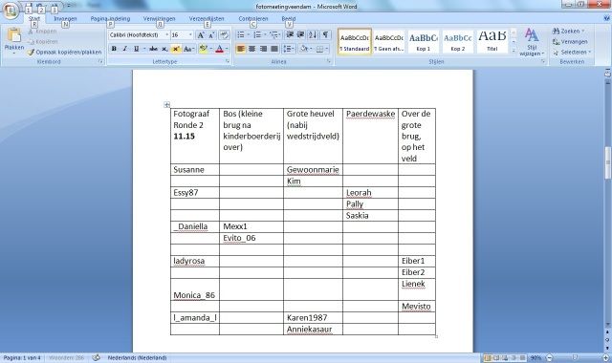Toggle strikethrough text formatting

point(153,49)
